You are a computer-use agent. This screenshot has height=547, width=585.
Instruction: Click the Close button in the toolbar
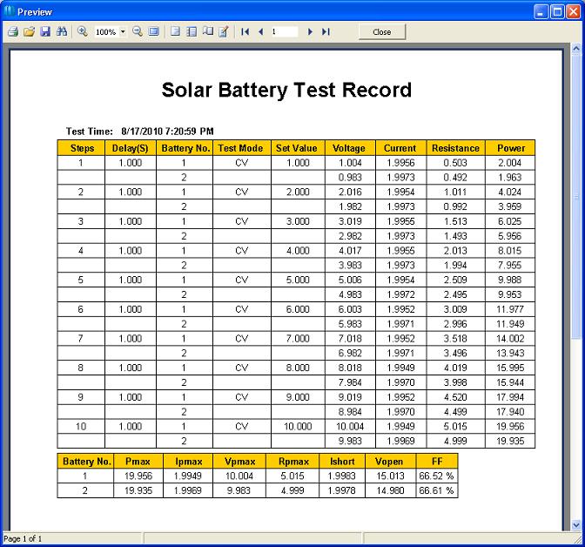pos(382,32)
